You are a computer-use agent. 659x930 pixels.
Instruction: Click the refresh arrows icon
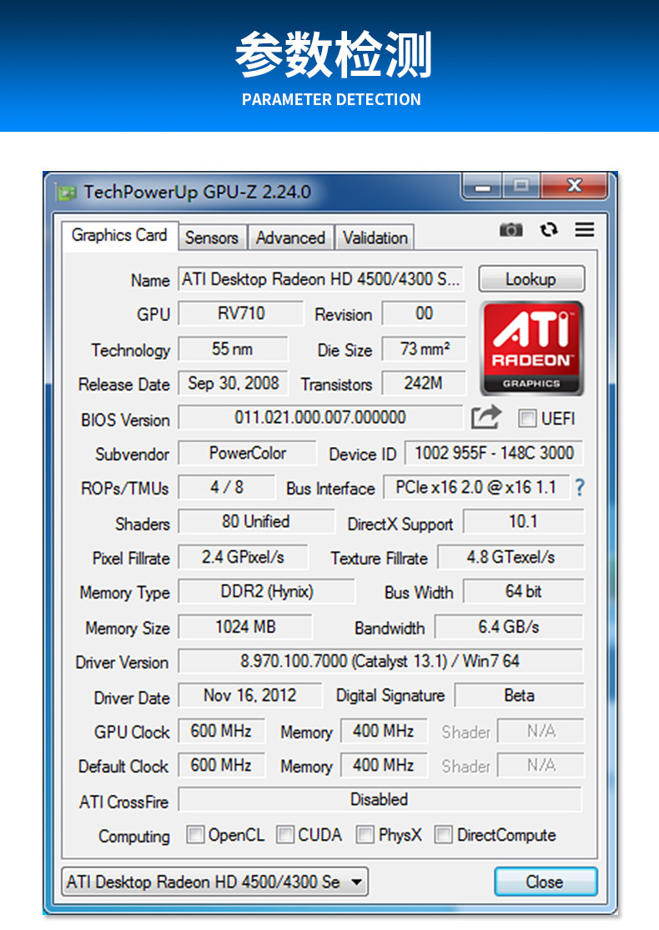[549, 229]
